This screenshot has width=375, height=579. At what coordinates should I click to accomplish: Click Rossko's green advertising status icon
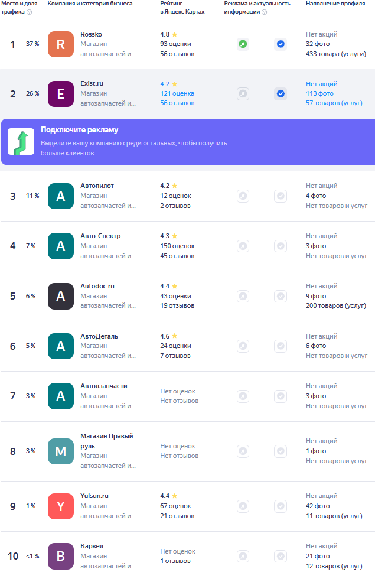point(243,44)
